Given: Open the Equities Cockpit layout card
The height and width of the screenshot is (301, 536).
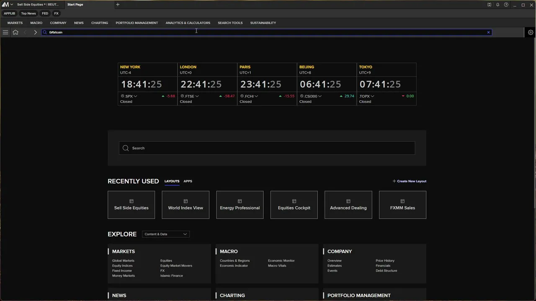Looking at the screenshot, I should click(294, 205).
